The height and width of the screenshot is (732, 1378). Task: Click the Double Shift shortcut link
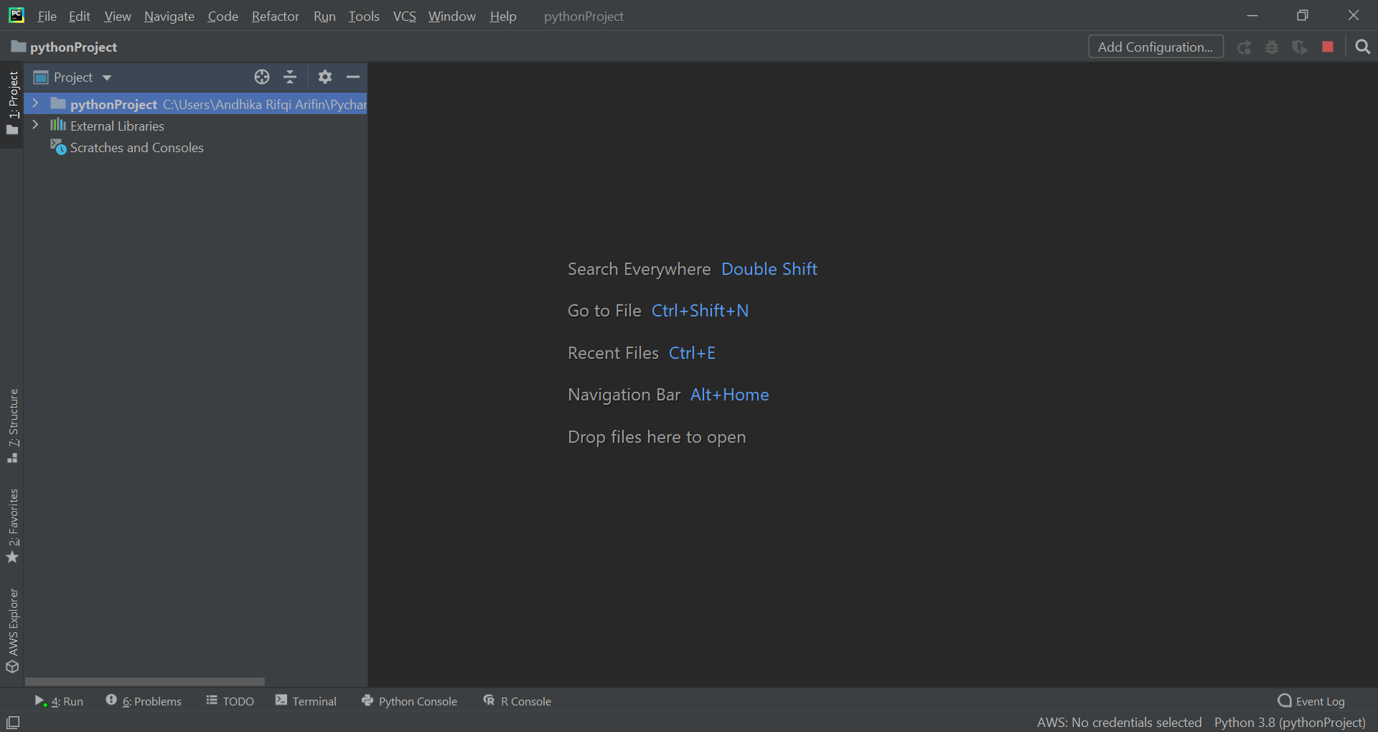pyautogui.click(x=769, y=269)
